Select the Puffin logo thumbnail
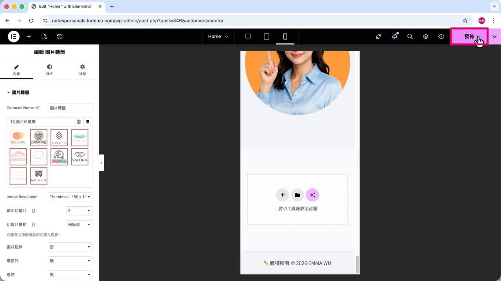501x281 pixels. (59, 157)
